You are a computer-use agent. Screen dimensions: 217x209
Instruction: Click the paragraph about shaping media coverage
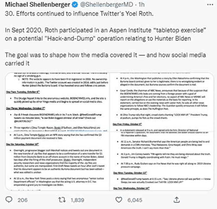click(106, 59)
